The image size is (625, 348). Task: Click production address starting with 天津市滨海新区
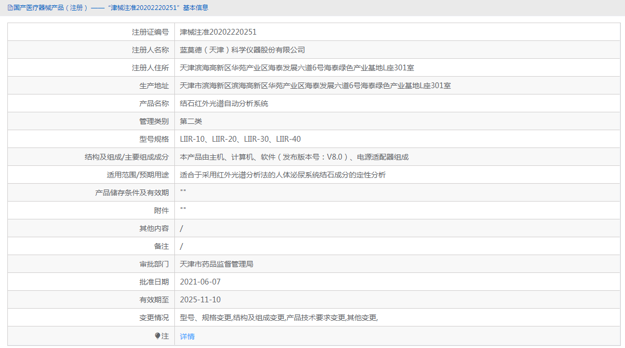(x=315, y=86)
